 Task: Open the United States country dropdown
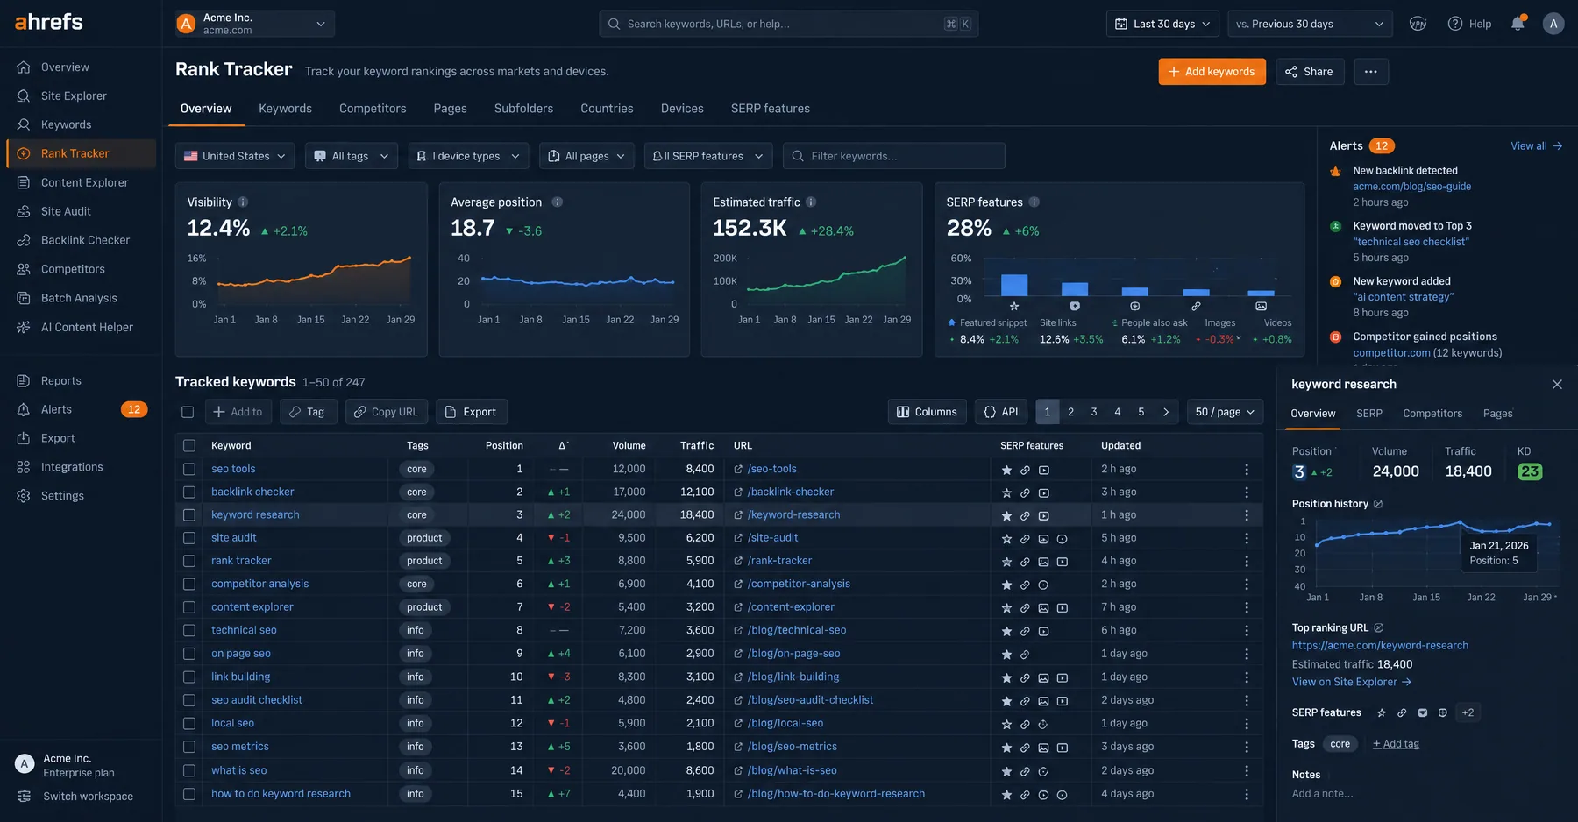pyautogui.click(x=235, y=156)
